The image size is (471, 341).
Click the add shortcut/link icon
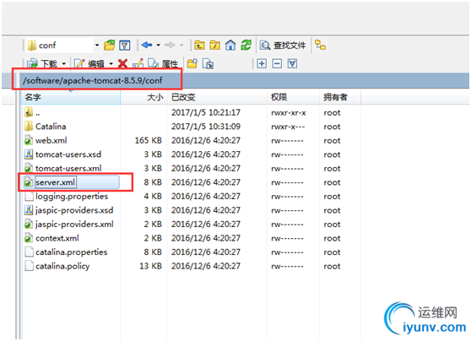click(208, 63)
